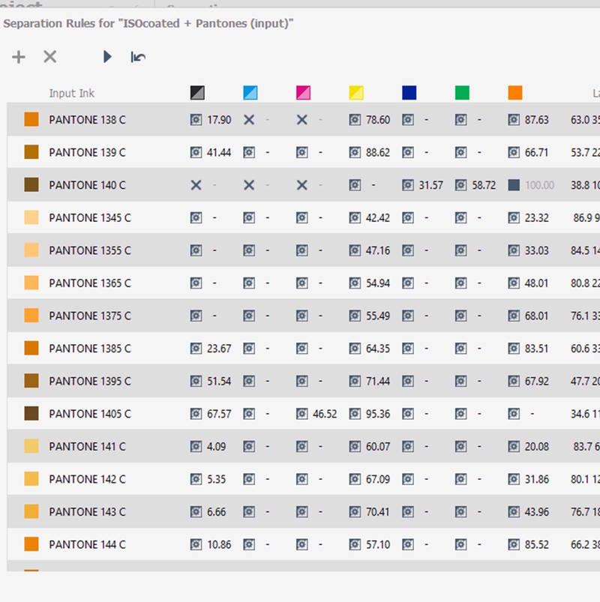Click the PANTONE 1365 C color swatch
This screenshot has width=600, height=602.
point(31,283)
